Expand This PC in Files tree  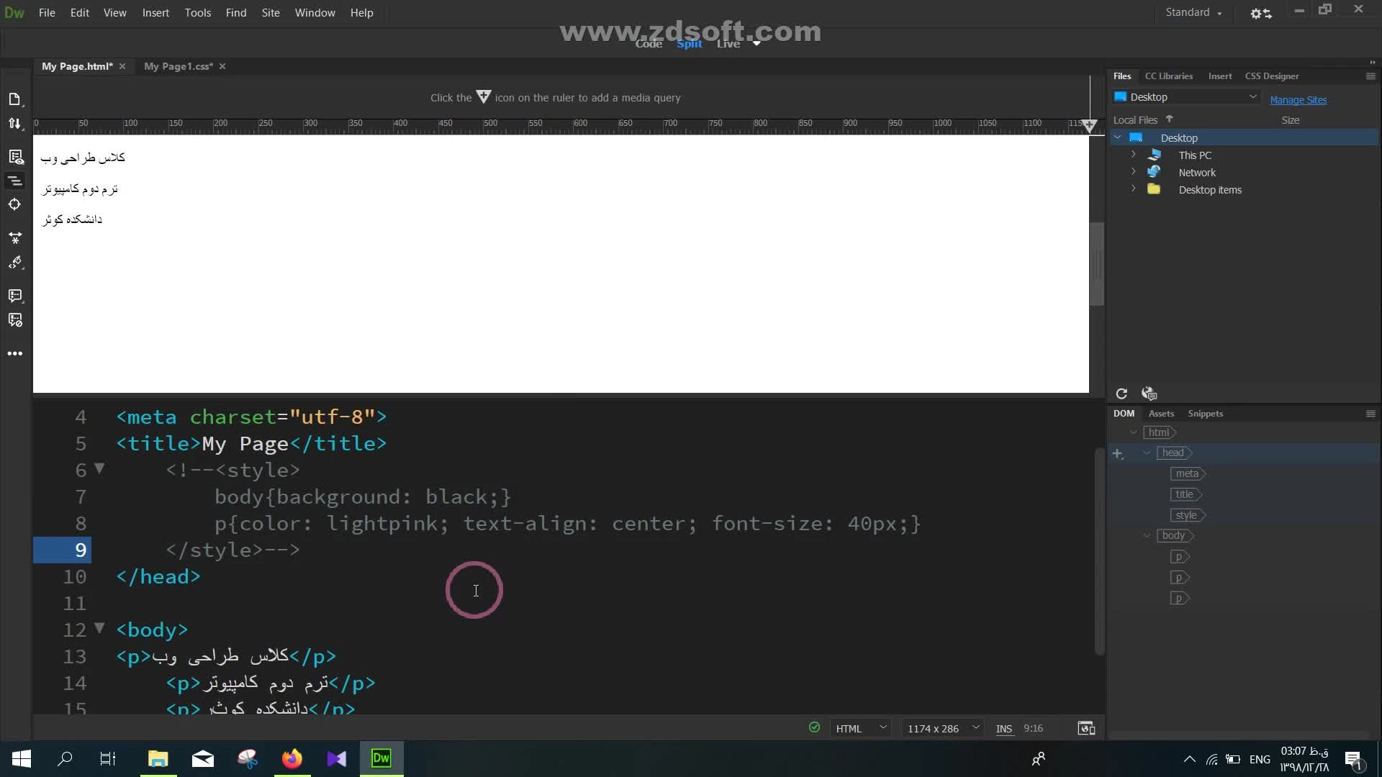1133,155
